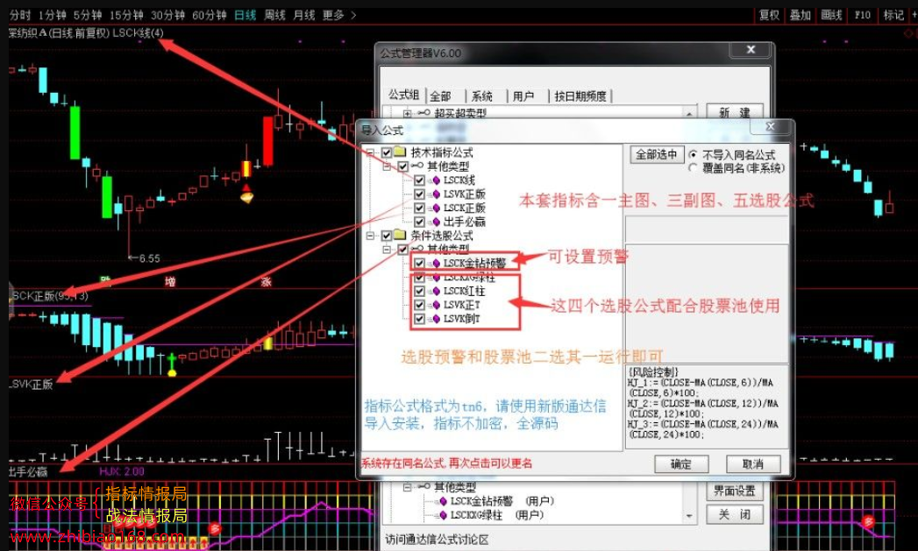Click the key icon beside 超买超卖型 in 公式管理器
The image size is (918, 551).
point(424,113)
